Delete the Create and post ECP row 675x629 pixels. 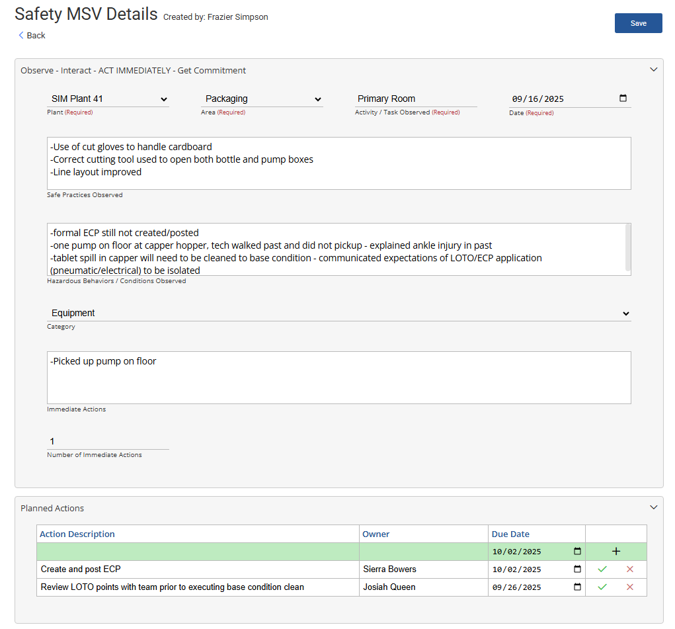629,569
